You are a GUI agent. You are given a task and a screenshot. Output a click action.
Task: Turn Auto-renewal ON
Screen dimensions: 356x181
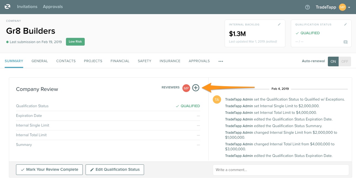pos(333,61)
